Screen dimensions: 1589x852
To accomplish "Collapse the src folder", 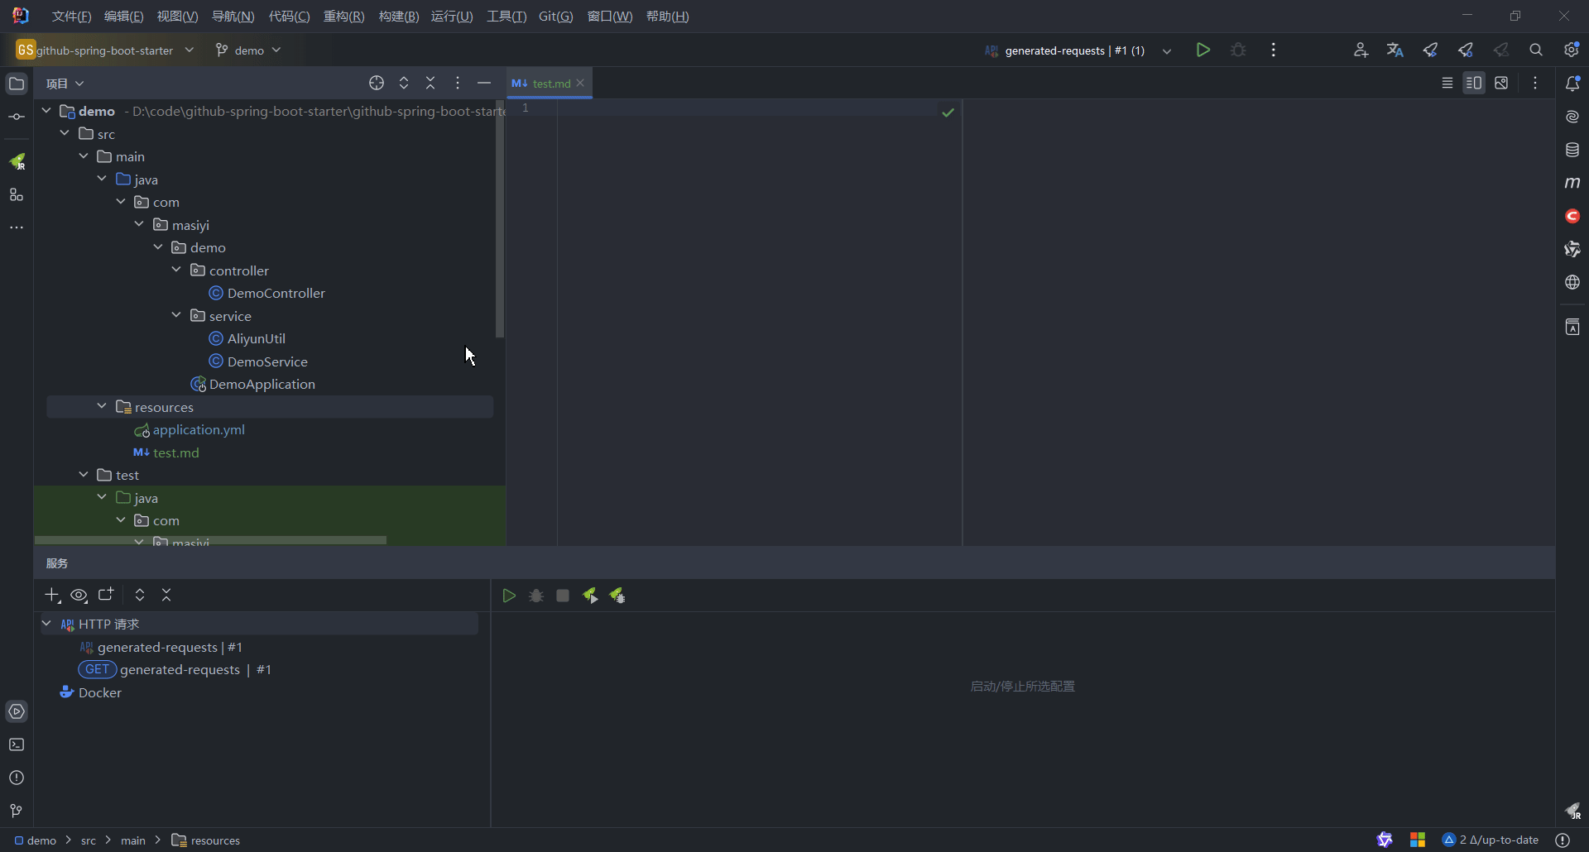I will (65, 133).
